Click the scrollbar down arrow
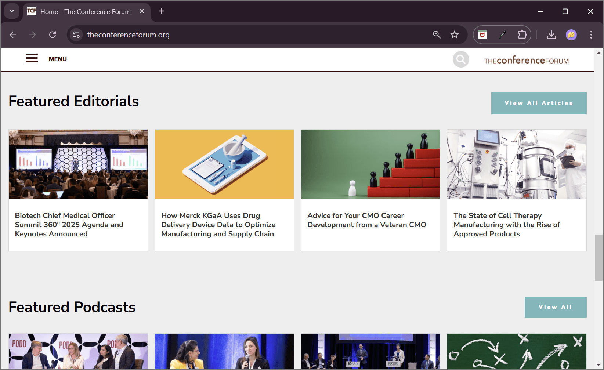604x370 pixels. pos(598,365)
